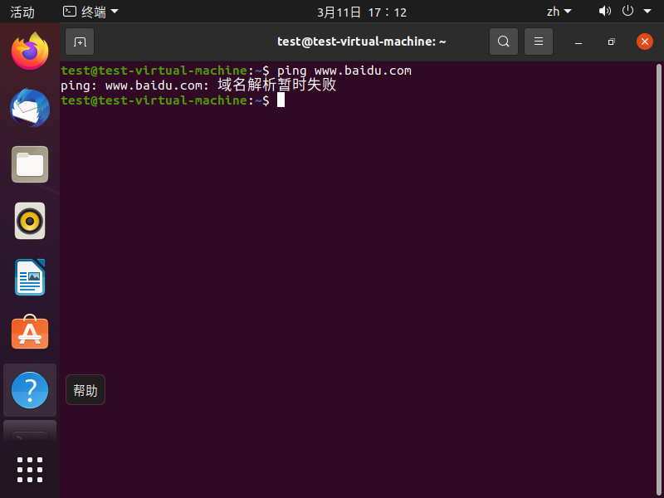
Task: Open the terminal hamburger menu
Action: pyautogui.click(x=538, y=41)
